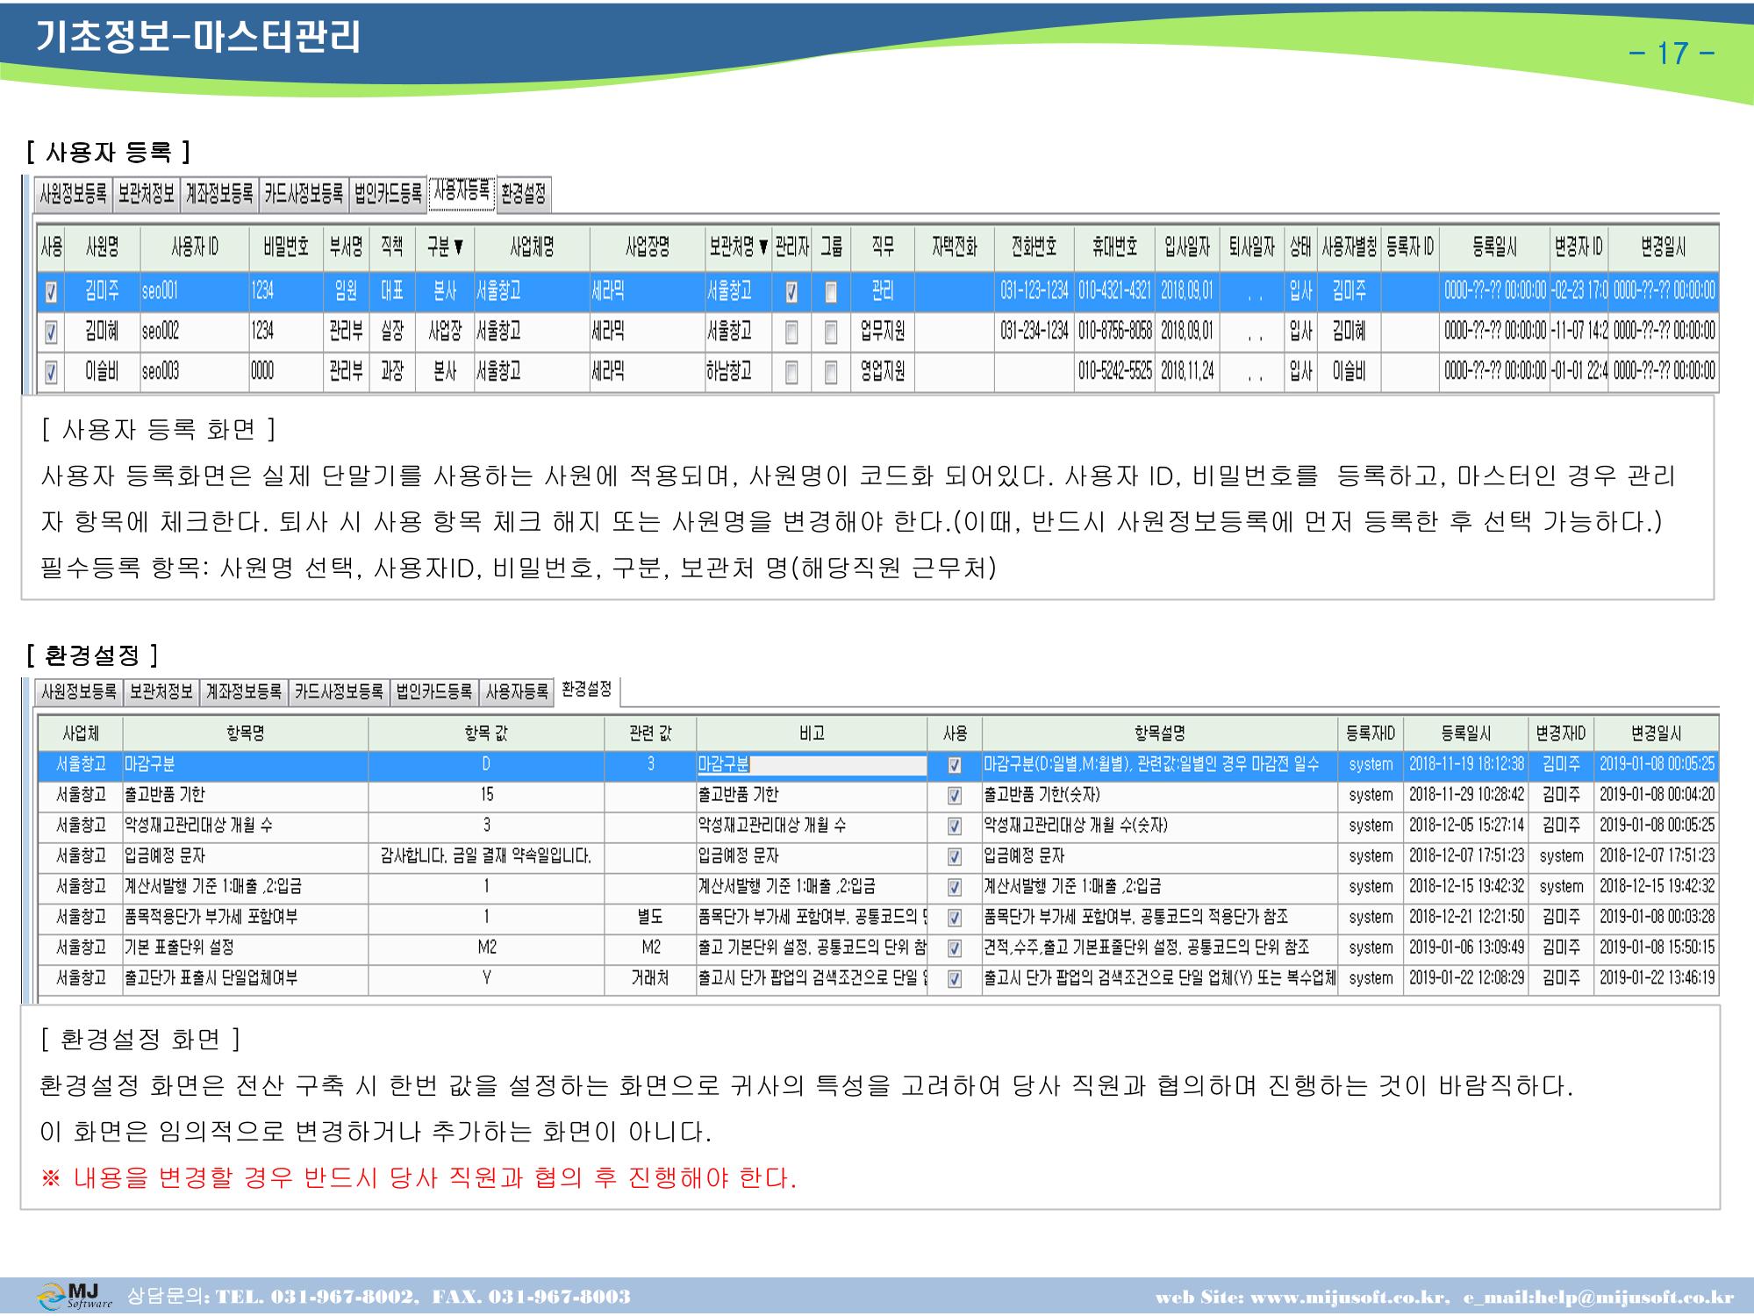Click 입사일자 cell 2018.11.24
The width and height of the screenshot is (1754, 1316).
[x=1187, y=372]
